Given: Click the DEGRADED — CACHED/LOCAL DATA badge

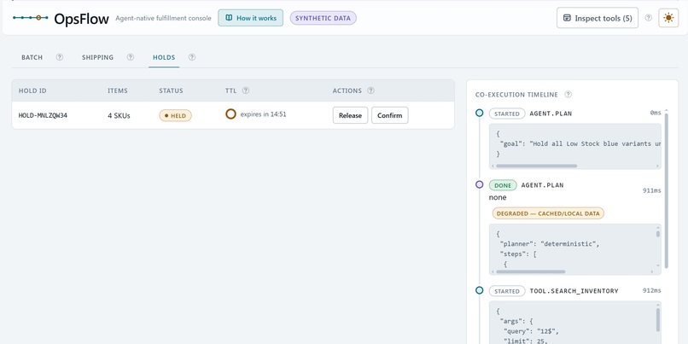Looking at the screenshot, I should (548, 213).
